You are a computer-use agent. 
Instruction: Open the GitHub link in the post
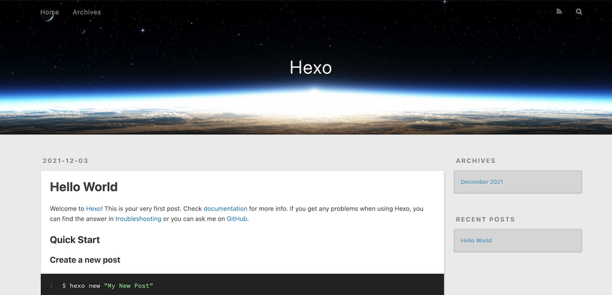(237, 219)
